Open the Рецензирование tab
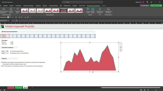 click(x=53, y=6)
